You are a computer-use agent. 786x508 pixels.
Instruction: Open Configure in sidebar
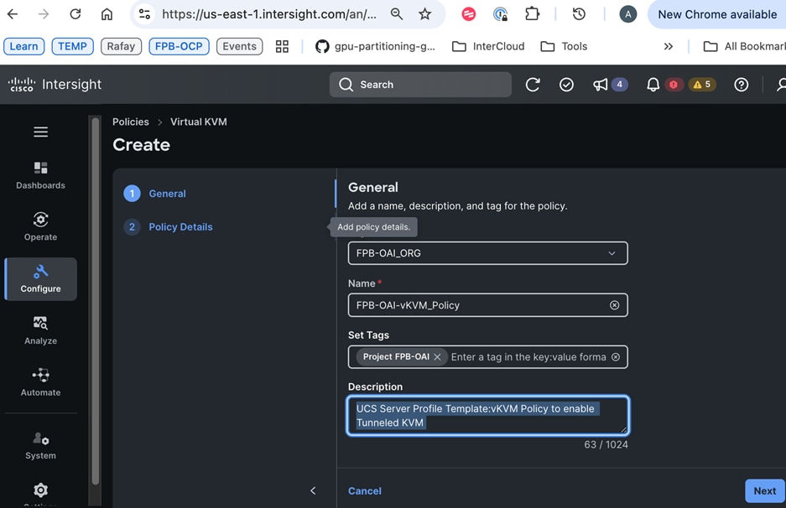(x=40, y=279)
